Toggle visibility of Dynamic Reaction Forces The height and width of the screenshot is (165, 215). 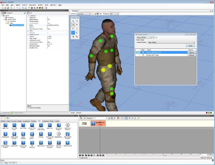coord(143,52)
